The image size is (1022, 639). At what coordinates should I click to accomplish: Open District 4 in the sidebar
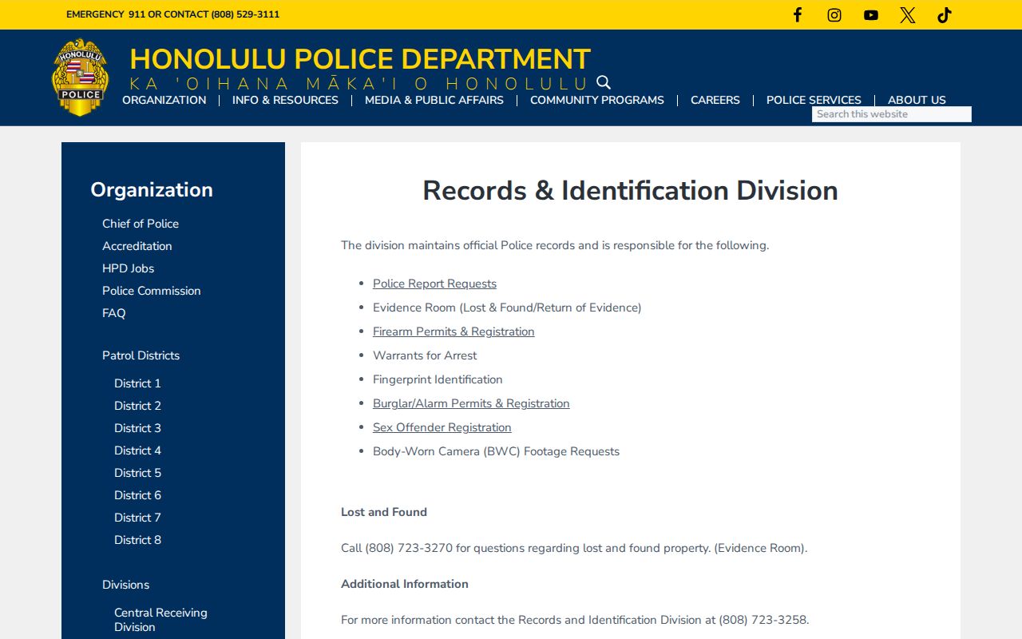(x=137, y=450)
